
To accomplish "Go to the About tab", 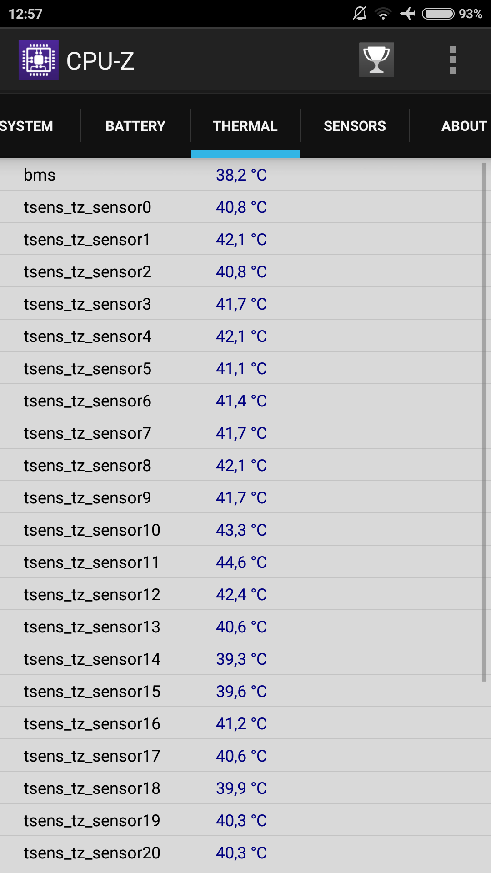I will (464, 126).
